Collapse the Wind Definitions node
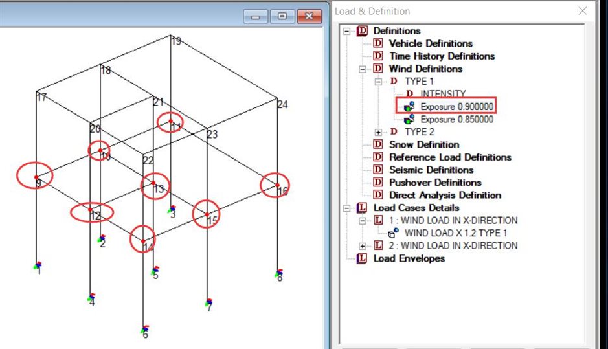Image resolution: width=608 pixels, height=349 pixels. coord(363,69)
